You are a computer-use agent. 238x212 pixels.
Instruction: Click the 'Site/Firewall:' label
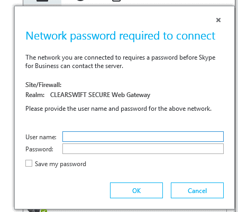pyautogui.click(x=43, y=85)
